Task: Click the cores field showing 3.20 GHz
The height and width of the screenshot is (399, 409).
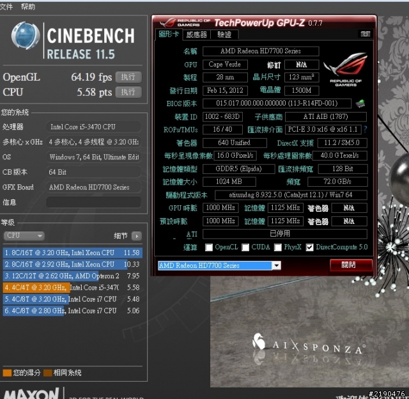Action: pyautogui.click(x=94, y=142)
